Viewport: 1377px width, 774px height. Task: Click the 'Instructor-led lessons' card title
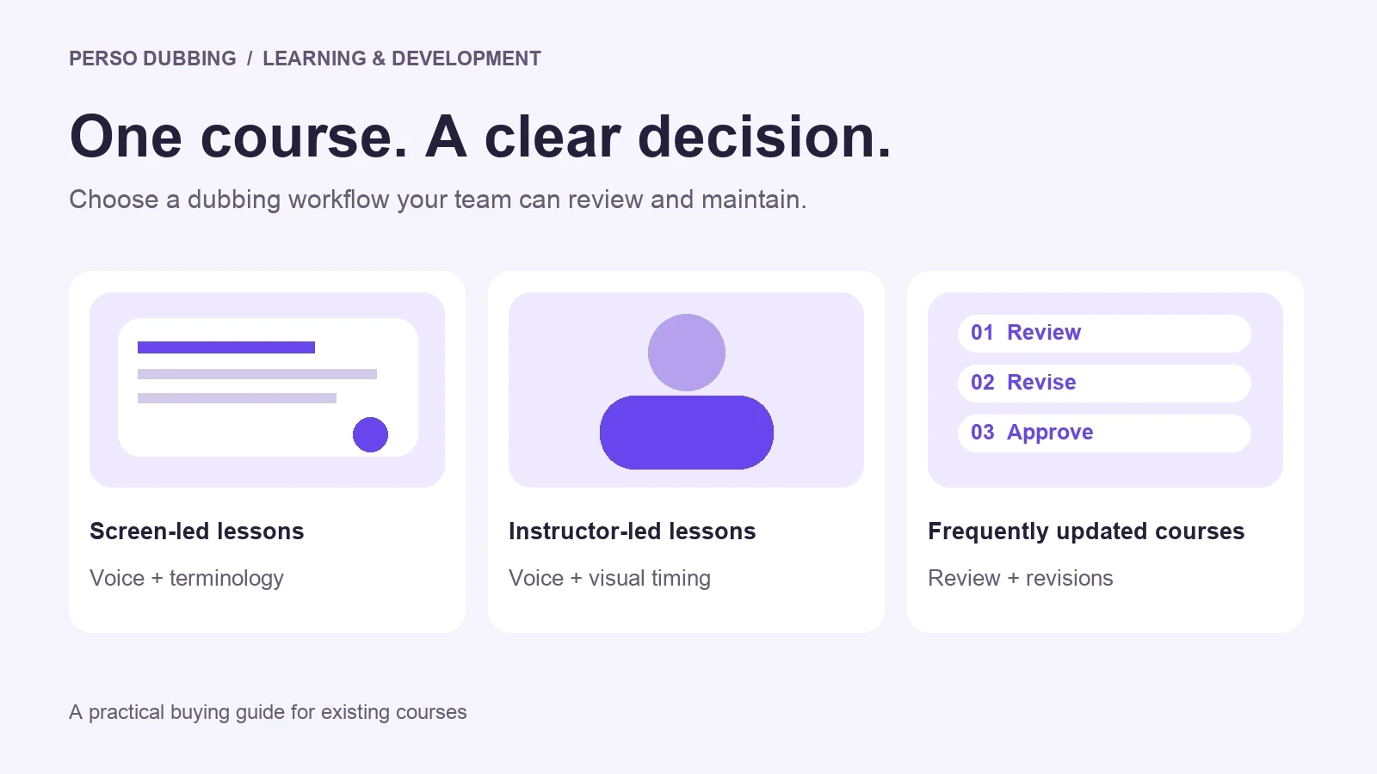tap(633, 531)
